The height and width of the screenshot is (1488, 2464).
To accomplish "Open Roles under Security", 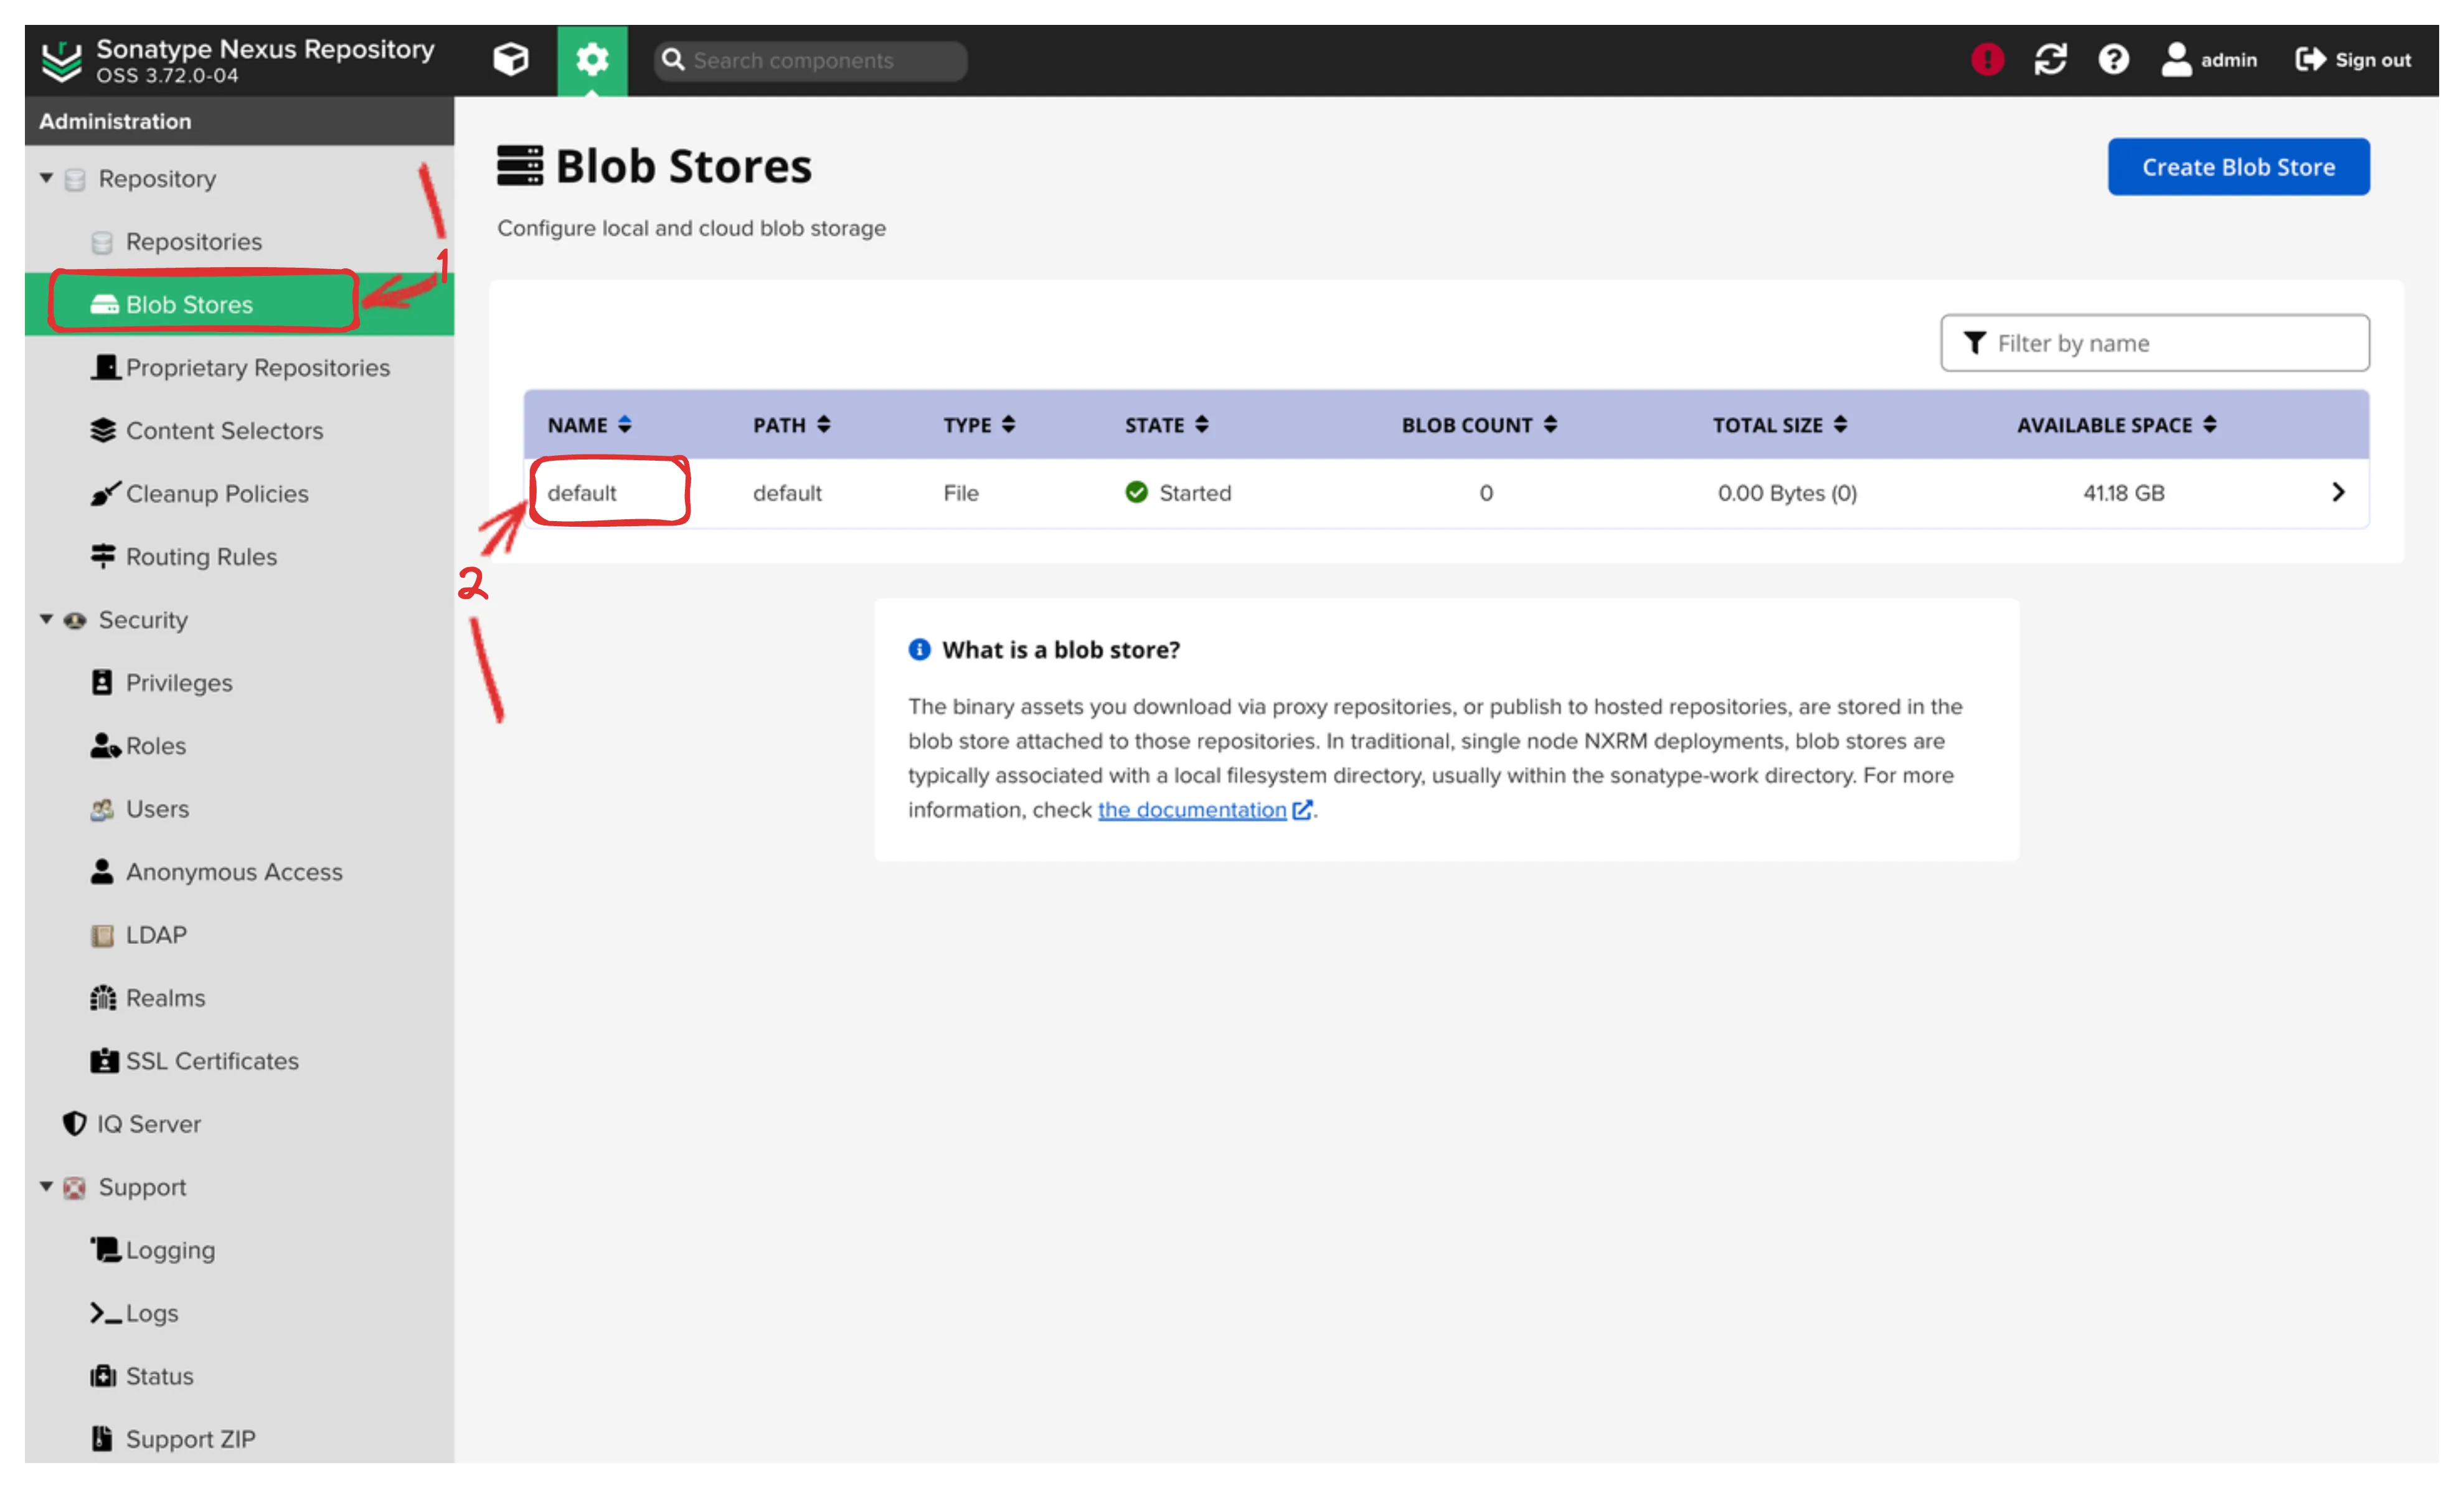I will (156, 746).
